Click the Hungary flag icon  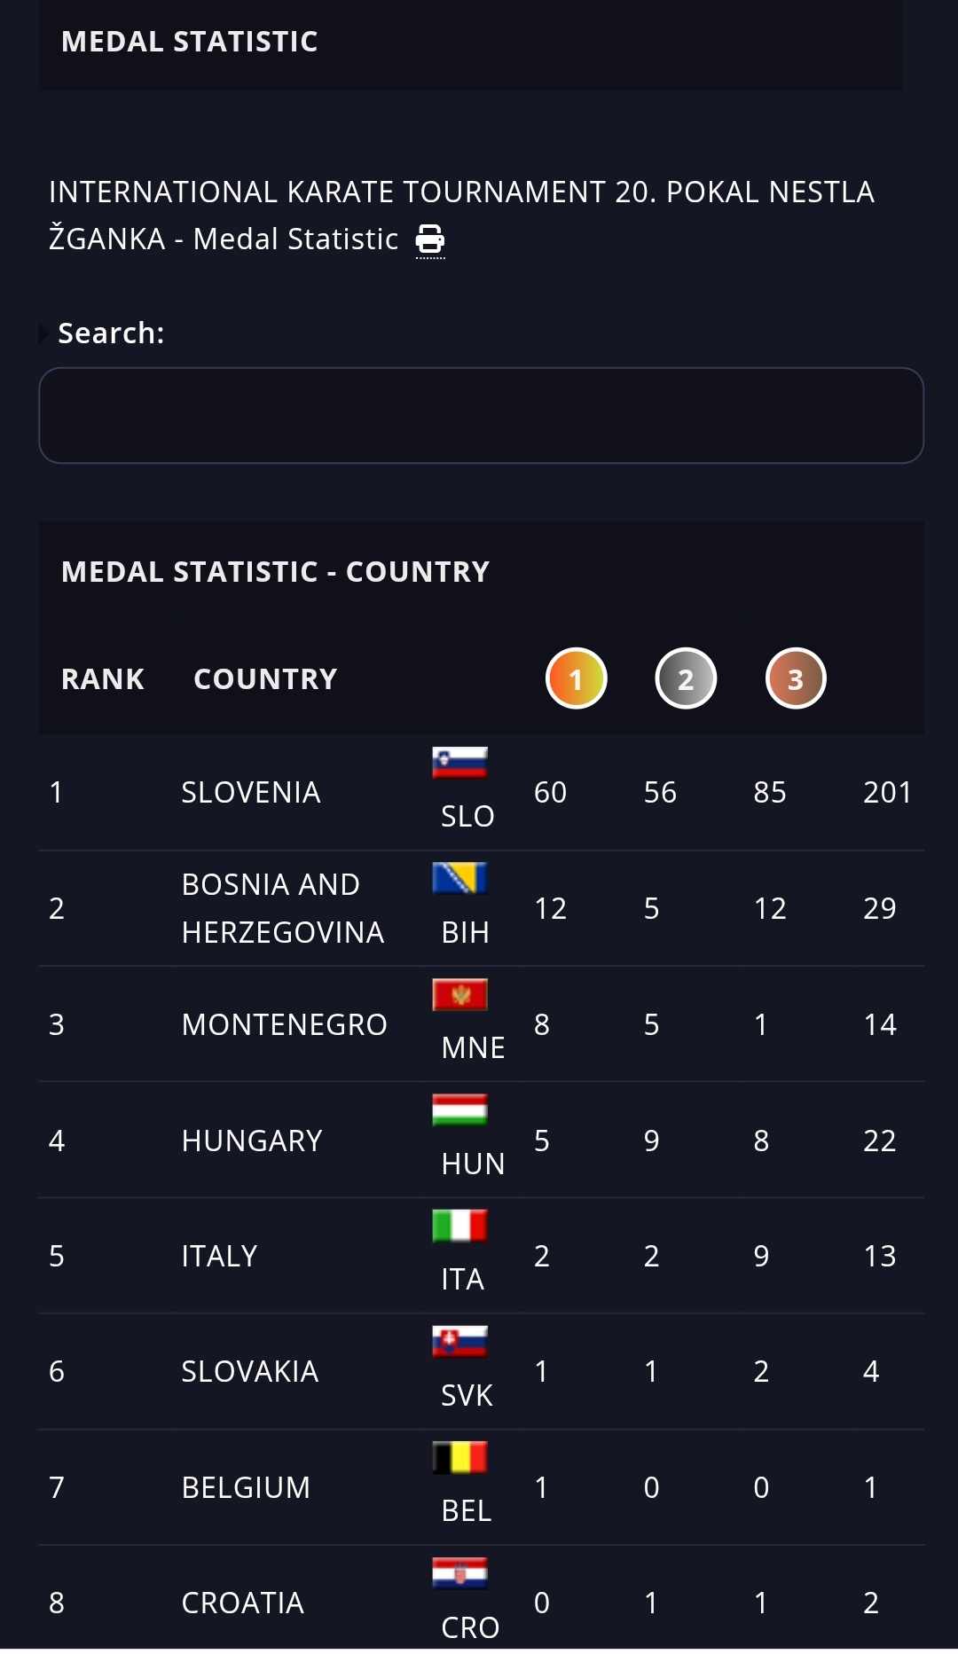[459, 1109]
